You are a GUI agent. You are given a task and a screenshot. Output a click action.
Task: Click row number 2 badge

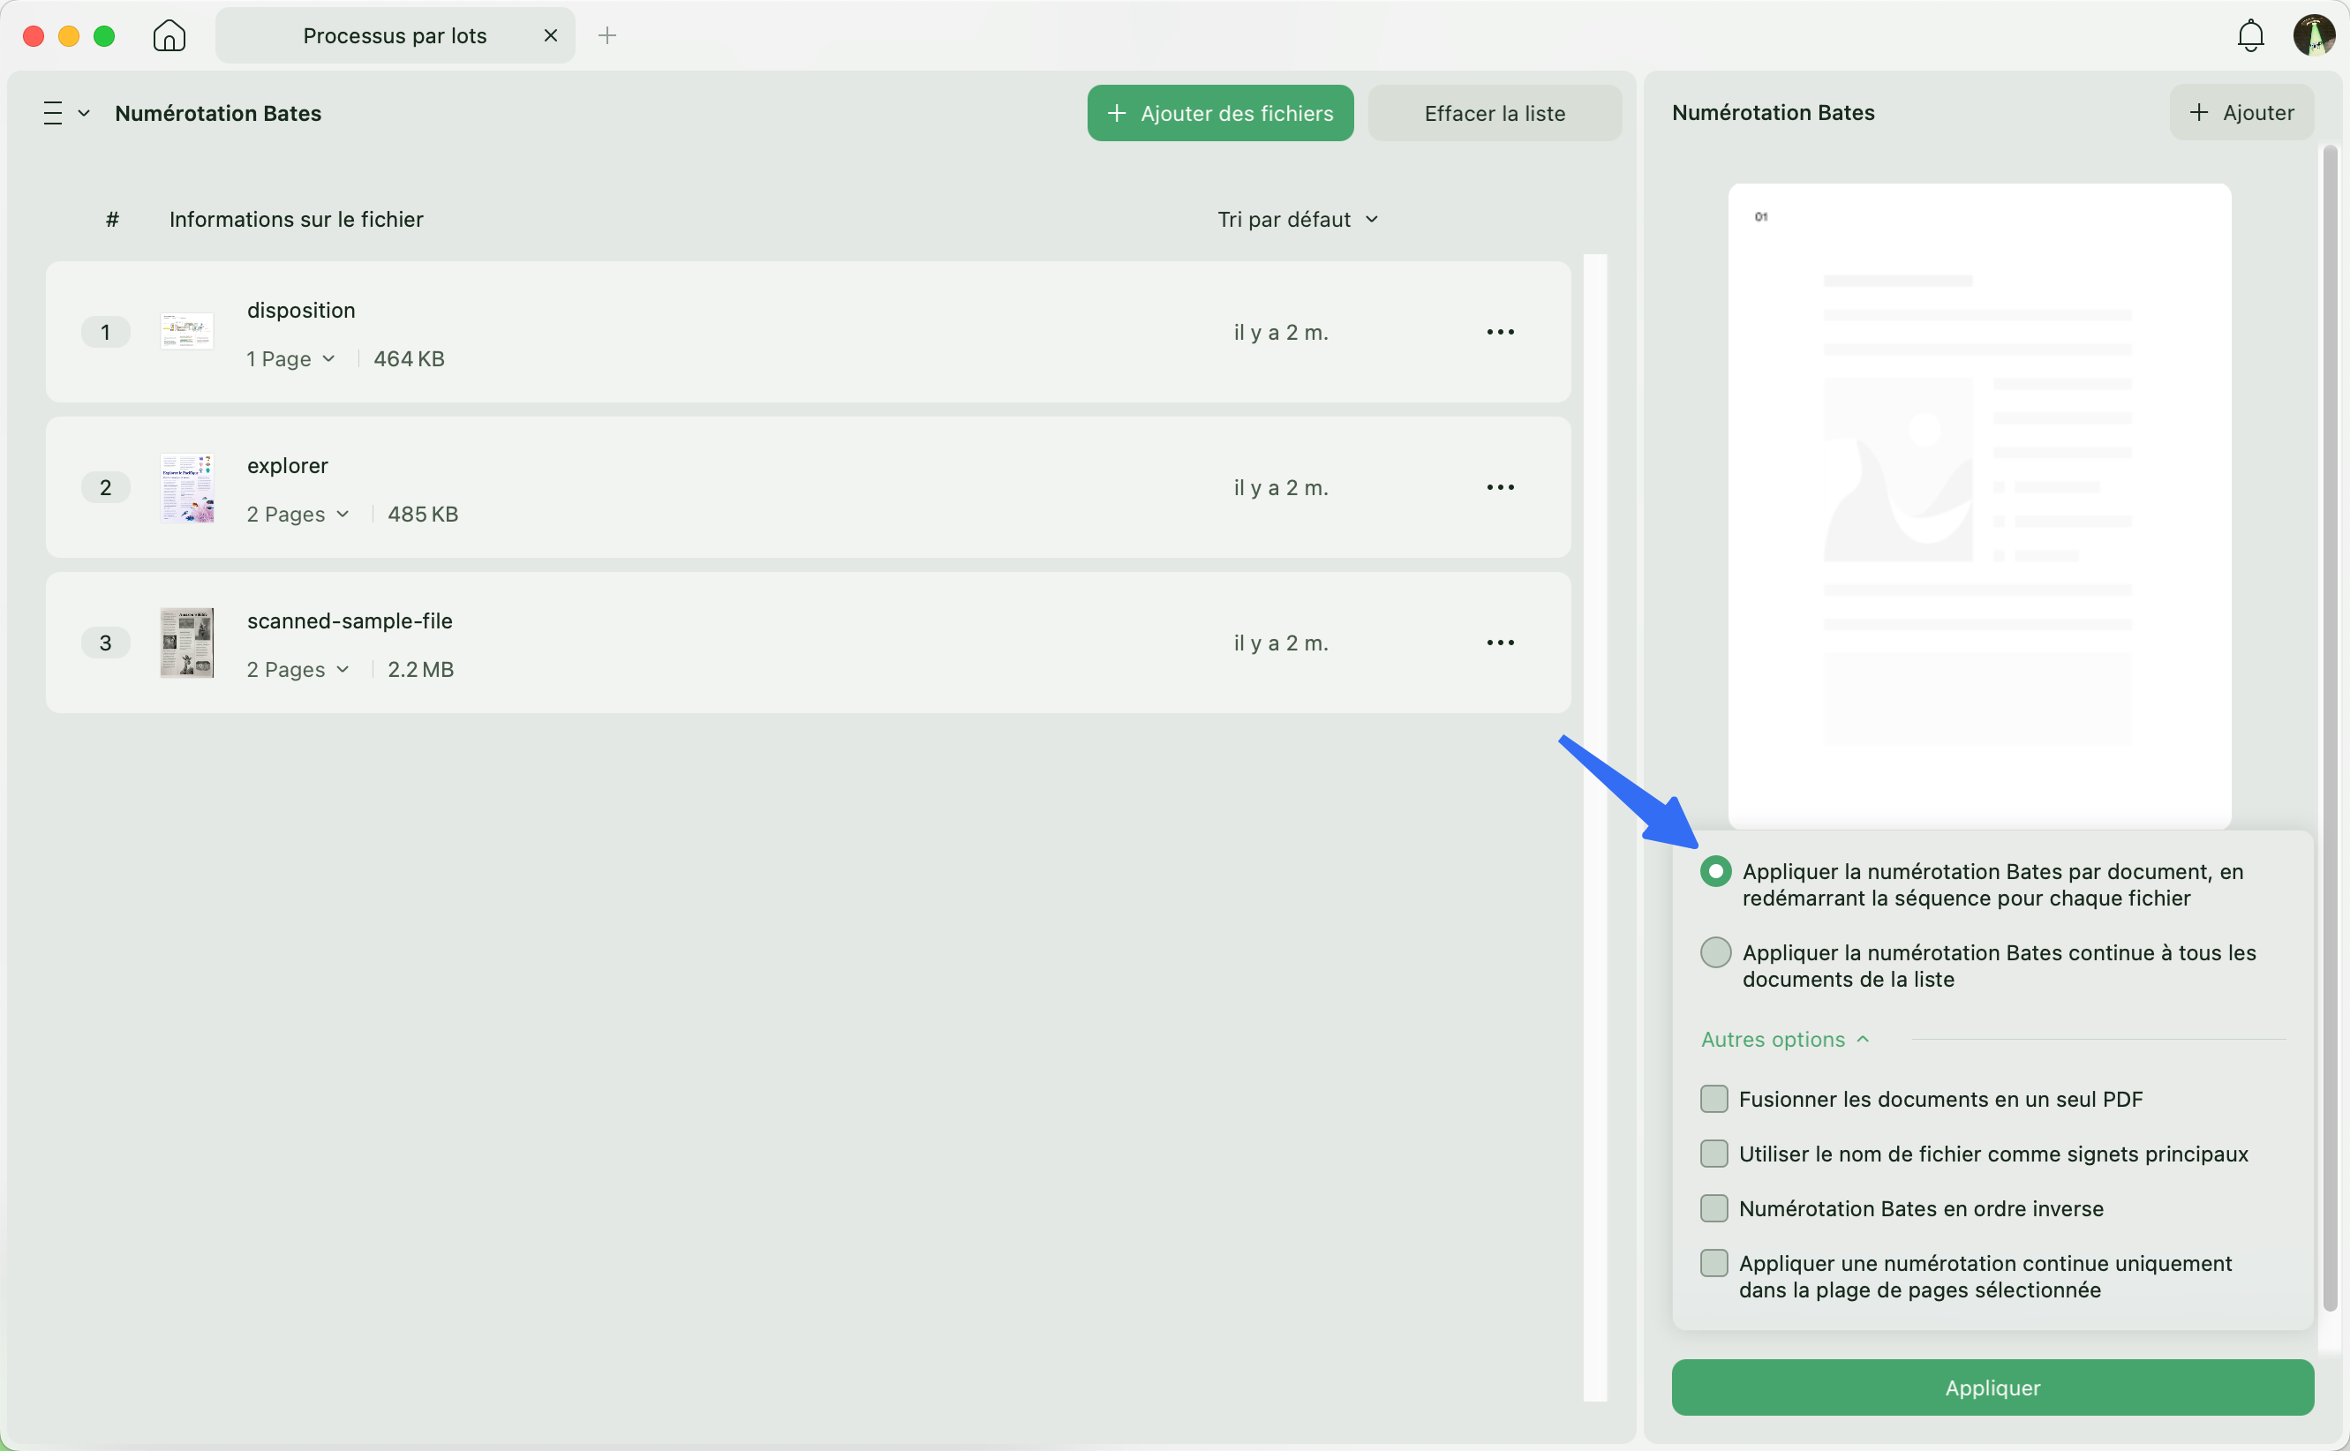click(x=106, y=487)
